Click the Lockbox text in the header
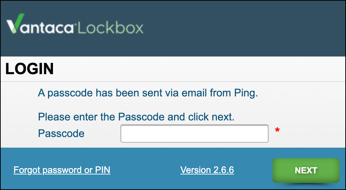Screen dimensions: 346x190 tap(111, 28)
